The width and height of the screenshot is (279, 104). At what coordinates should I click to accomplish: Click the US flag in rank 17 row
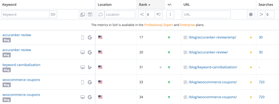[100, 37]
